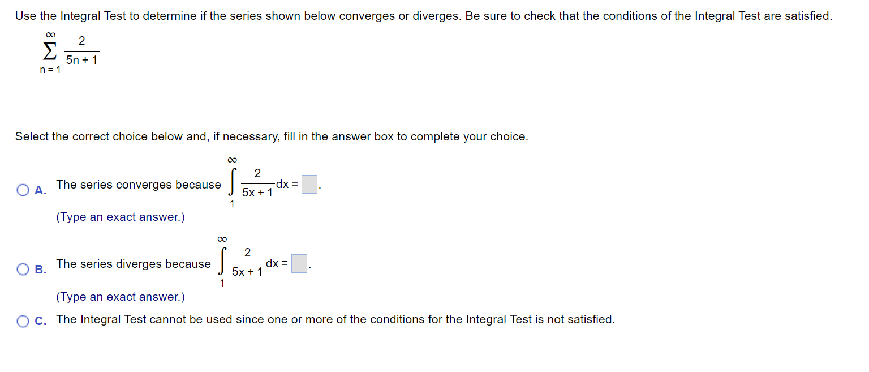Screen dimensions: 869x372
Task: Click the phrase The series converges because
Action: pos(138,184)
